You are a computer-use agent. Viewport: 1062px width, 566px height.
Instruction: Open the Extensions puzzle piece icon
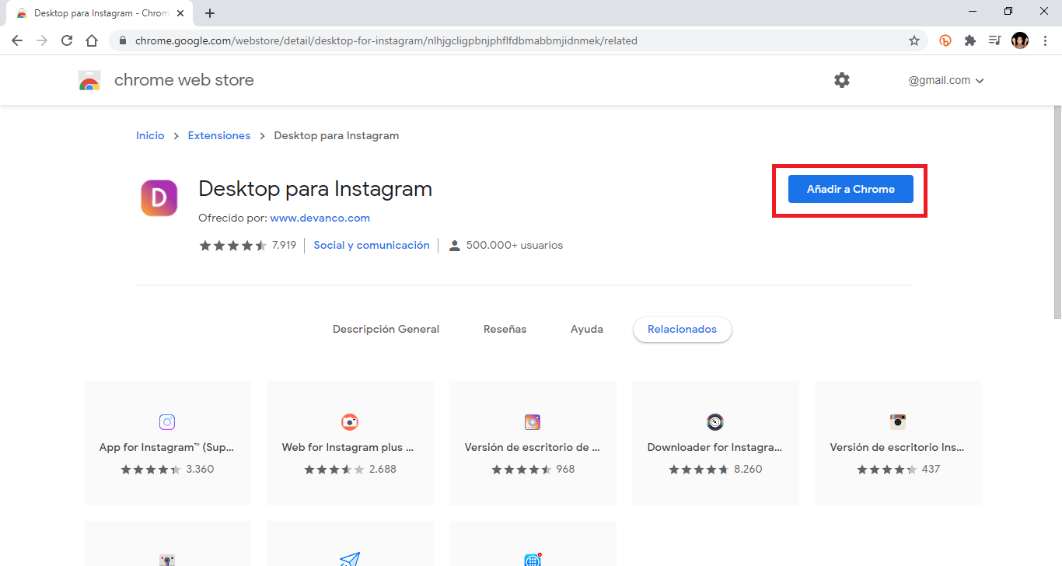click(x=970, y=40)
